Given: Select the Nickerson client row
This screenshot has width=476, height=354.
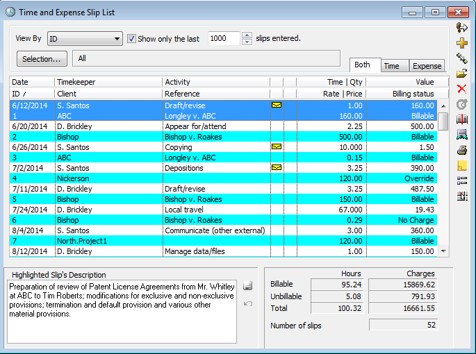Looking at the screenshot, I should (x=223, y=178).
